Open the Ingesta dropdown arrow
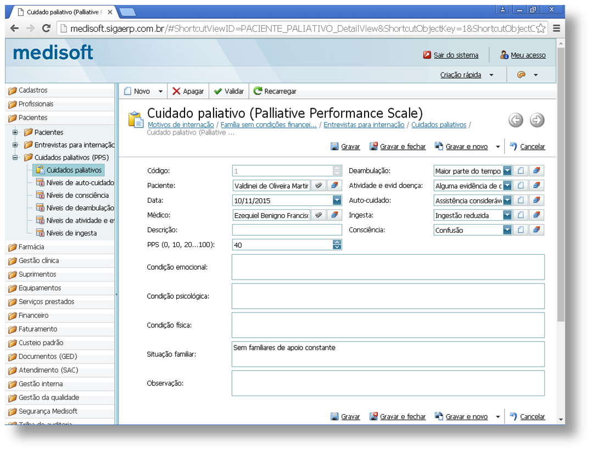Screen dimensions: 592x452 (507, 215)
